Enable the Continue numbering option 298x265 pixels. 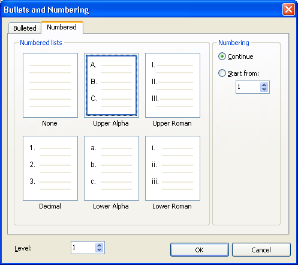(222, 56)
